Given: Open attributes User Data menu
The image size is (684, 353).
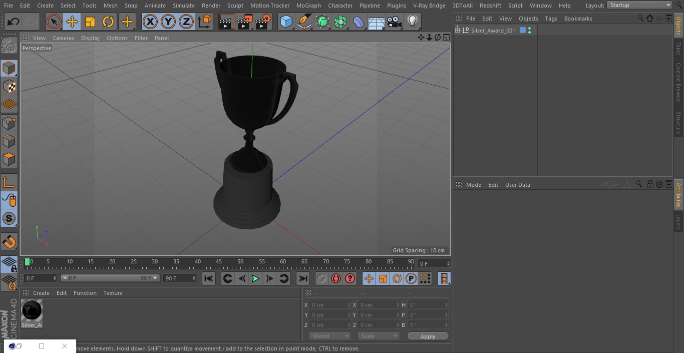Looking at the screenshot, I should point(517,185).
